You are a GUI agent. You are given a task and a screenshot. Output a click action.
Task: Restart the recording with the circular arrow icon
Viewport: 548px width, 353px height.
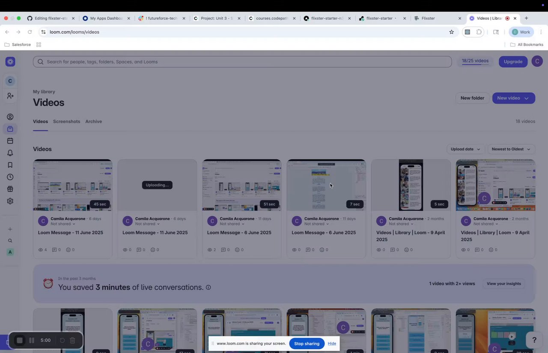coord(62,340)
